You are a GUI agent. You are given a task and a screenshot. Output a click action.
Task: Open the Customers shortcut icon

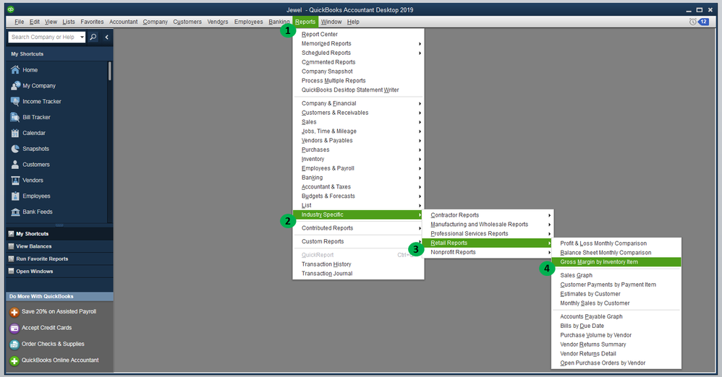tap(15, 165)
